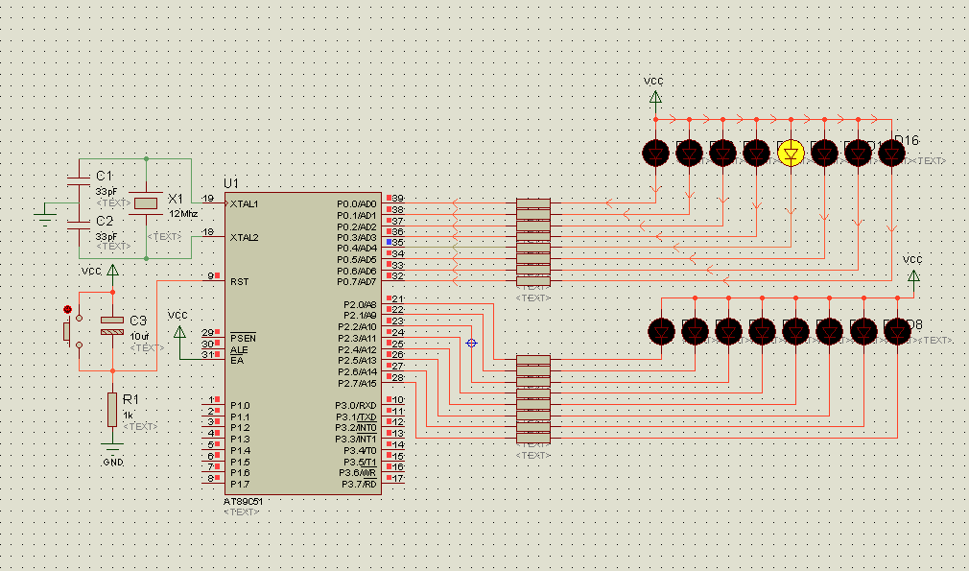969x571 pixels.
Task: Click the XTAL1 pin label
Action: (x=244, y=203)
